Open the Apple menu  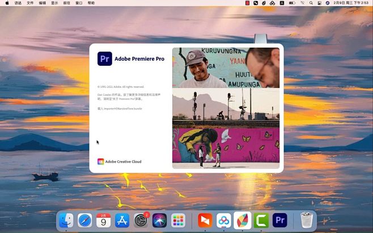tap(7, 3)
